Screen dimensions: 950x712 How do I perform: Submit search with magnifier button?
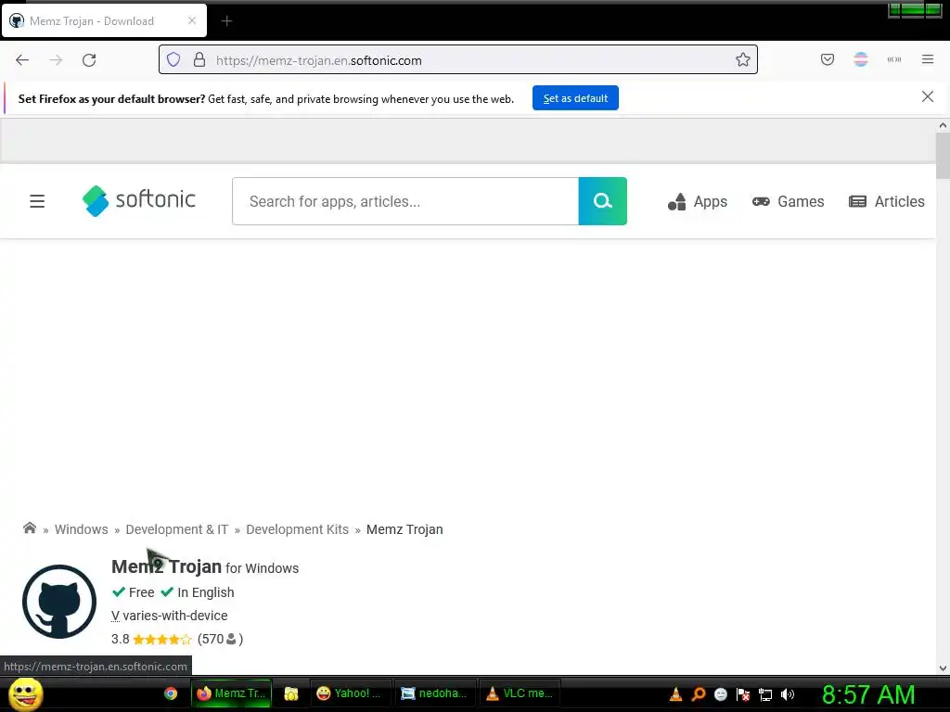point(603,201)
